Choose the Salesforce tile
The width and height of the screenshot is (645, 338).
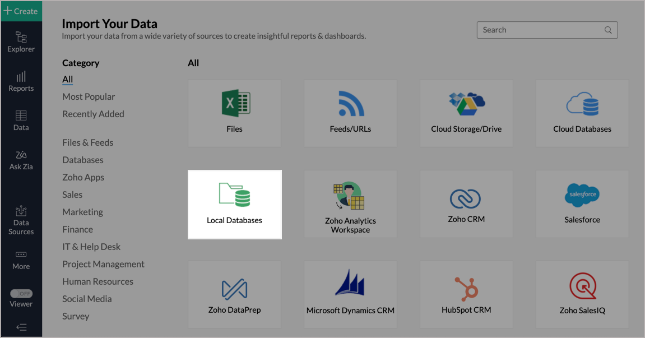[x=582, y=204]
